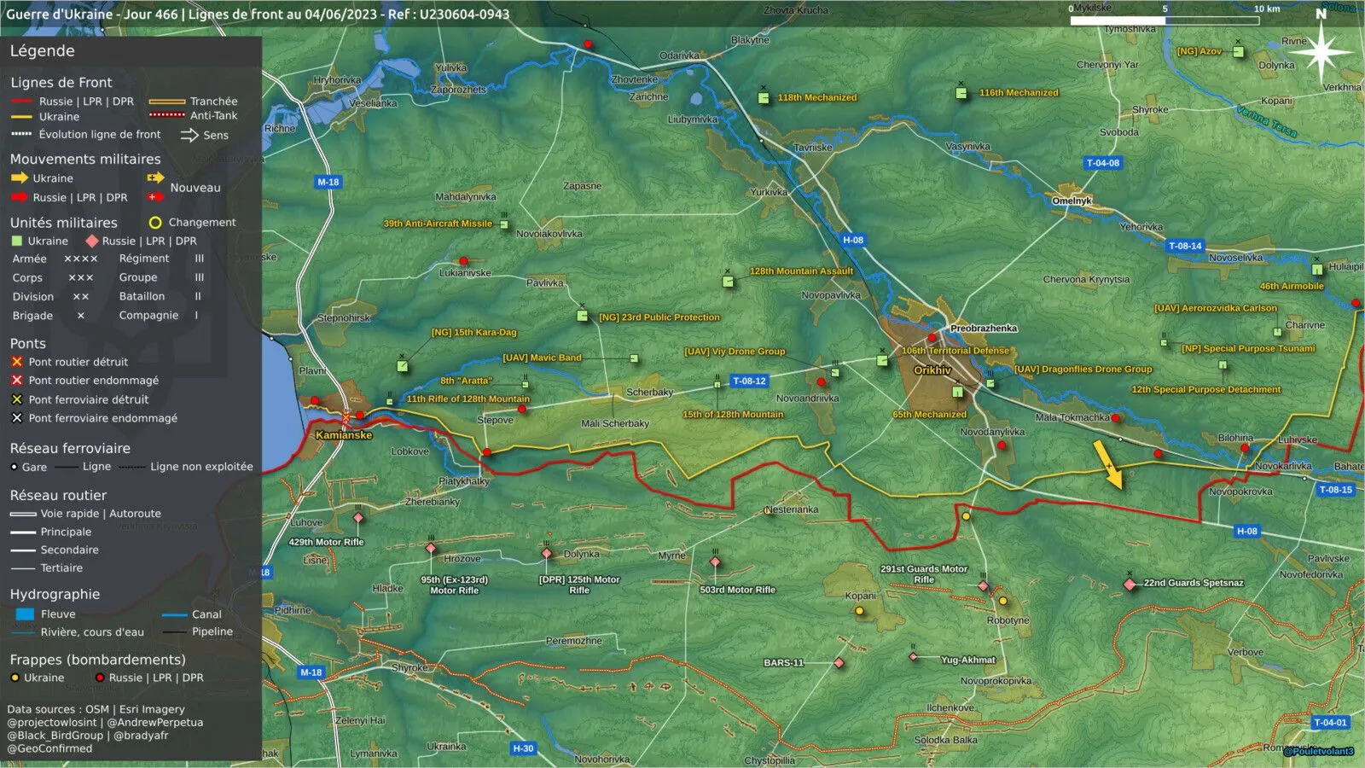
Task: Click the M-18 road shield near Richne
Action: tap(328, 182)
